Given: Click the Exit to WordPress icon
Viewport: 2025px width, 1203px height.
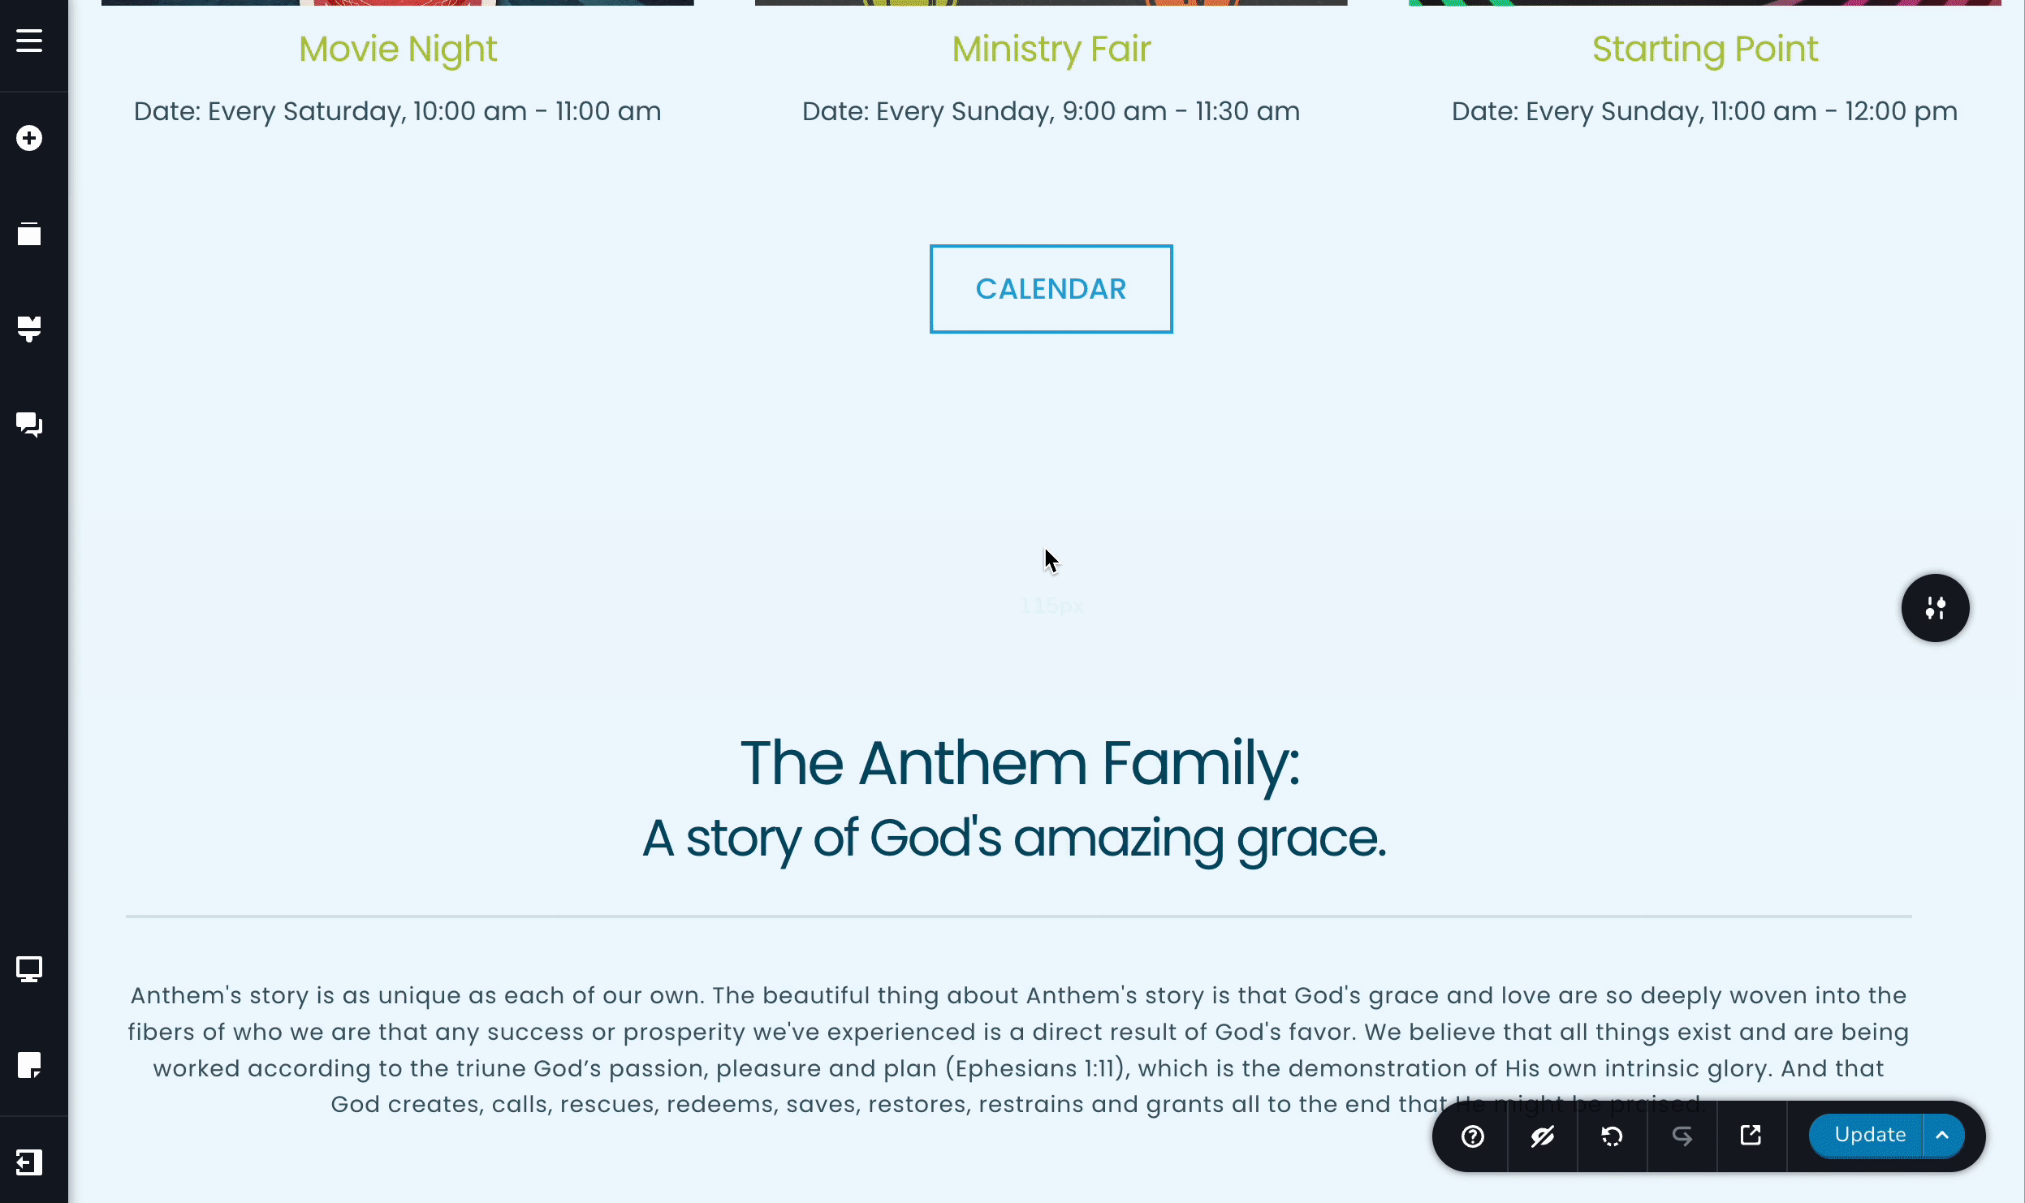Looking at the screenshot, I should [x=30, y=1162].
